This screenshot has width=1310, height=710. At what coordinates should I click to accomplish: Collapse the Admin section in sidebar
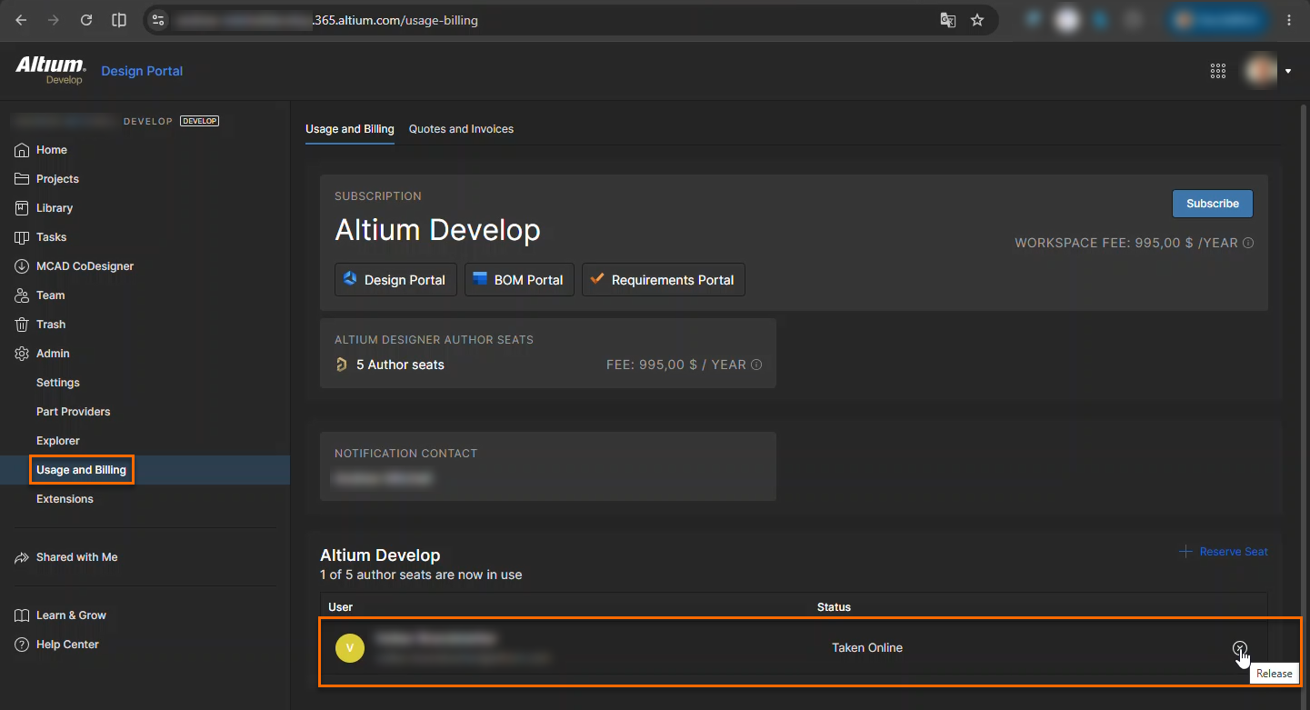coord(53,354)
